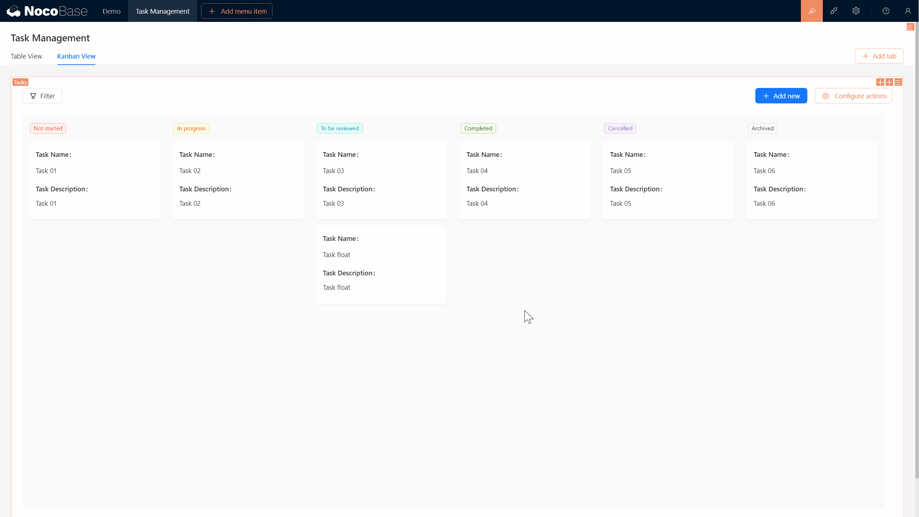Click Add menu item button in header

237,11
